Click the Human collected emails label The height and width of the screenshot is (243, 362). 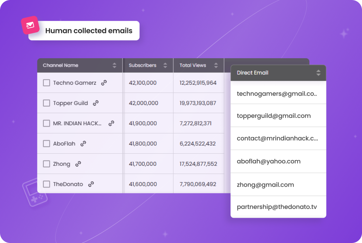point(89,31)
